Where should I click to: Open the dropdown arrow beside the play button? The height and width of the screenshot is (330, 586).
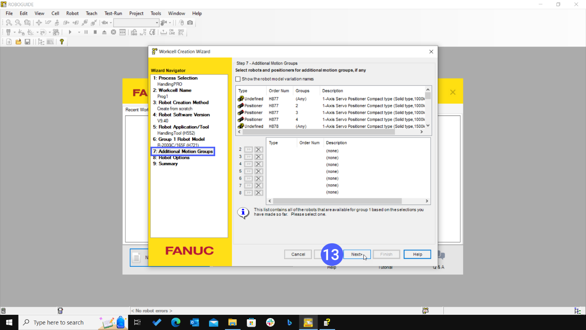[79, 32]
